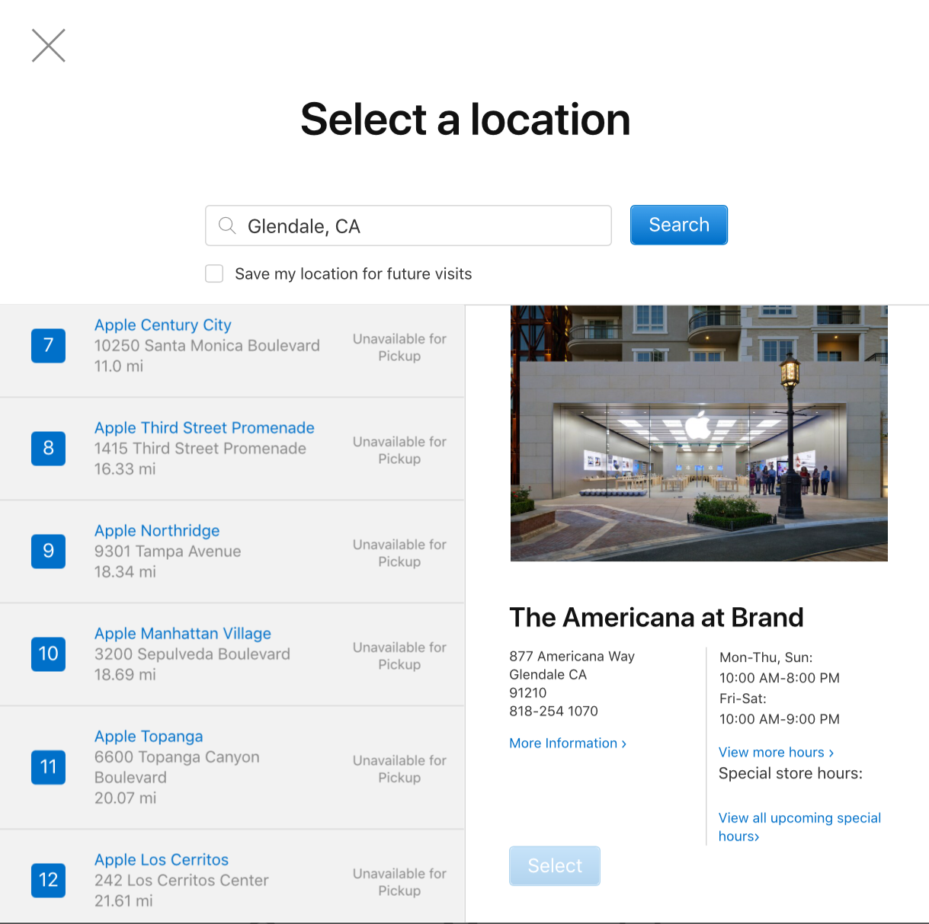The height and width of the screenshot is (924, 929).
Task: Click the Select button for this store
Action: click(x=555, y=866)
